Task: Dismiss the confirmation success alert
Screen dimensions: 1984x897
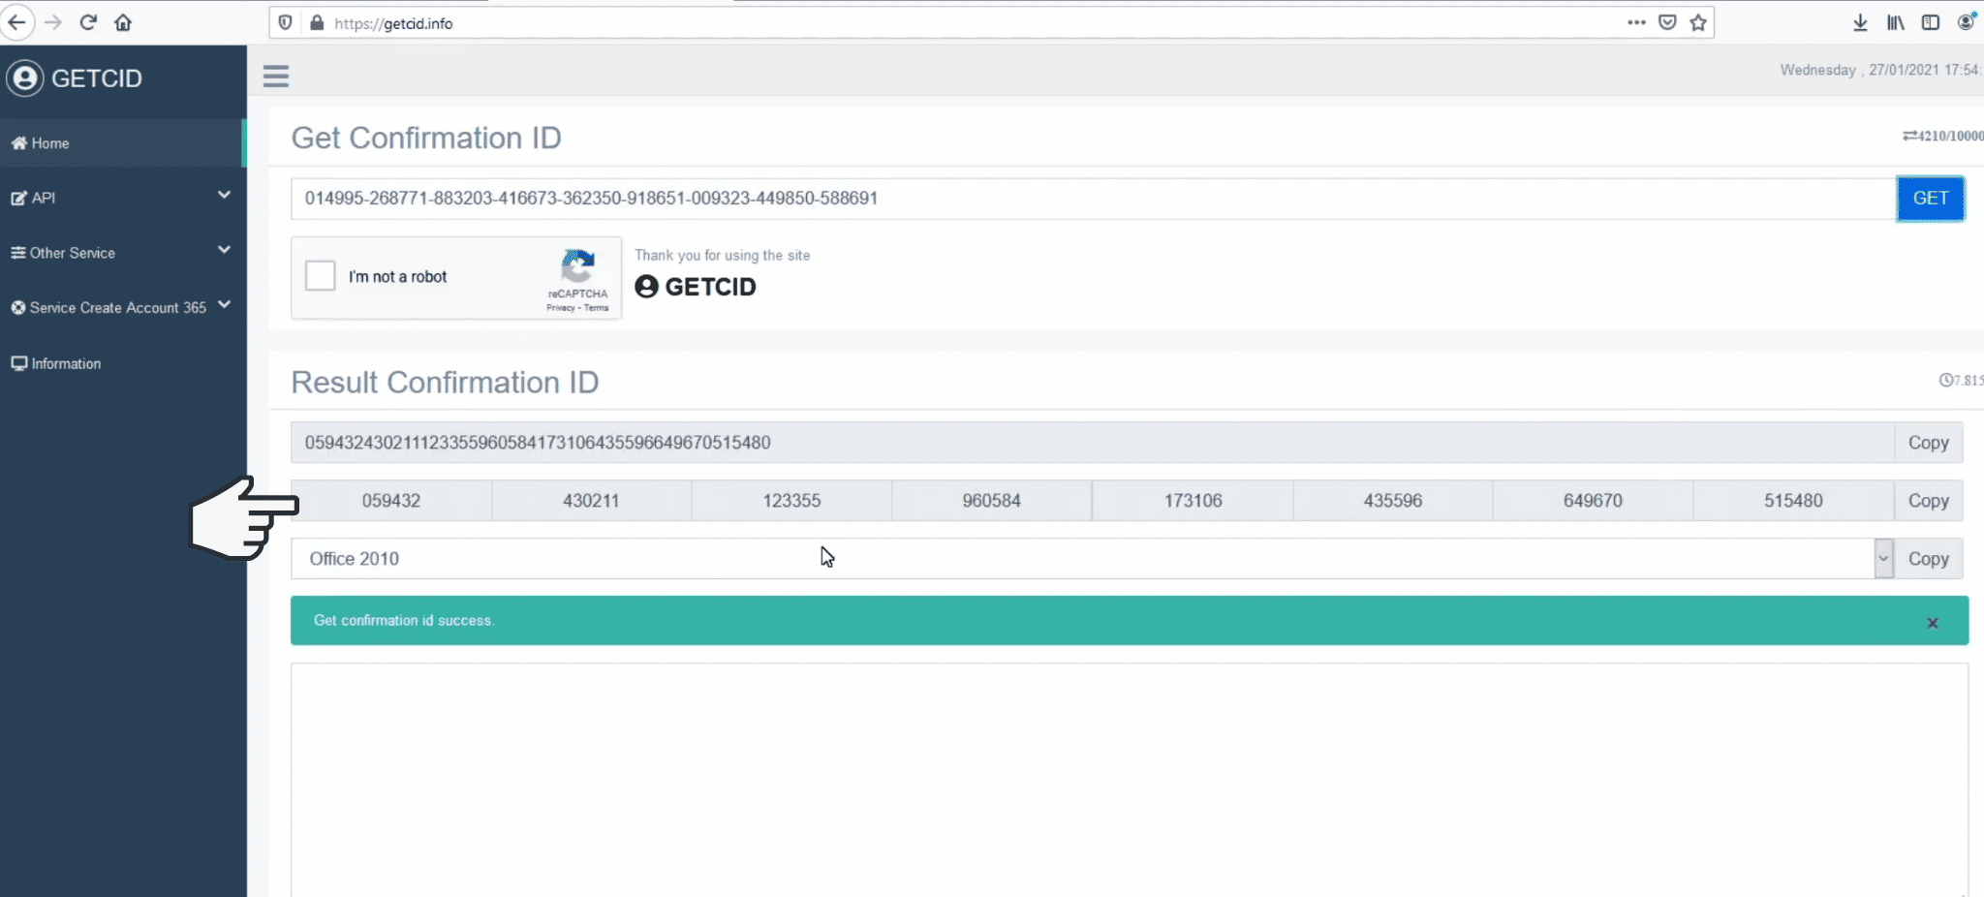Action: coord(1933,623)
